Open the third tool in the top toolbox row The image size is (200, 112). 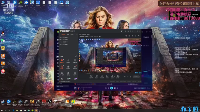[x=75, y=61]
